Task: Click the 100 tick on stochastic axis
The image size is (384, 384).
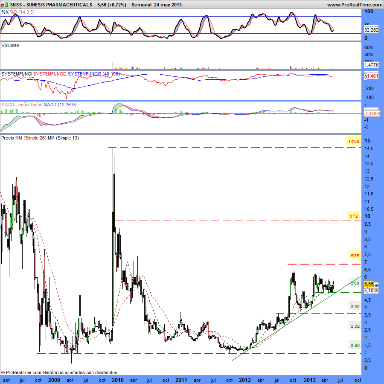Action: point(369,12)
